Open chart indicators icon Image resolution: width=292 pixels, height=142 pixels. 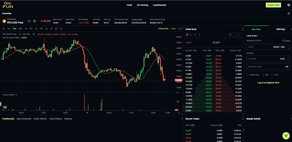[56, 29]
